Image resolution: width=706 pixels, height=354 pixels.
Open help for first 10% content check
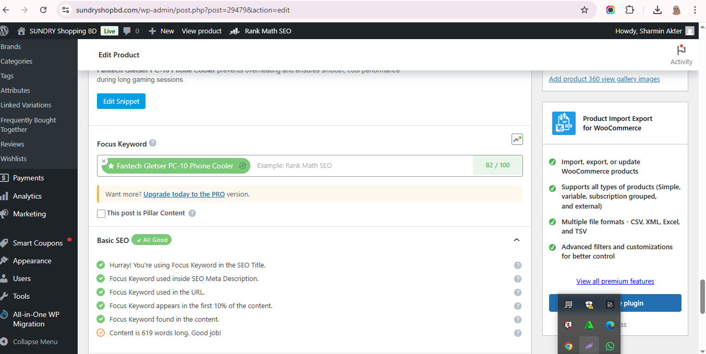518,306
